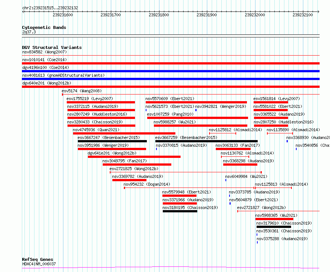Click nsv5579948 (Ebert2021) label

(187, 192)
